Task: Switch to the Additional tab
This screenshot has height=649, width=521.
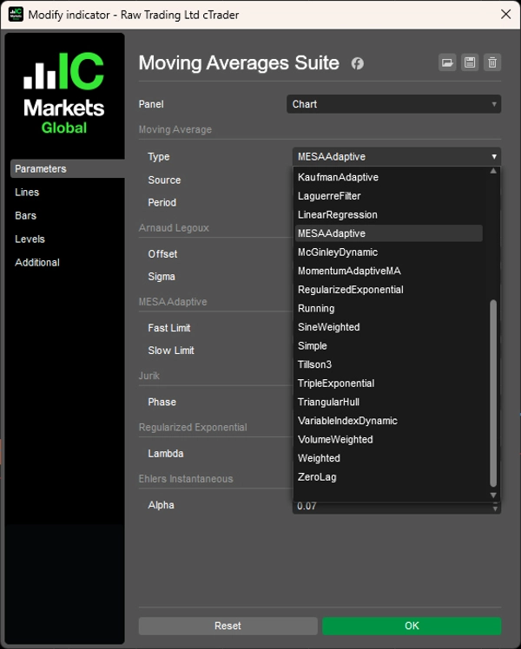Action: [37, 262]
